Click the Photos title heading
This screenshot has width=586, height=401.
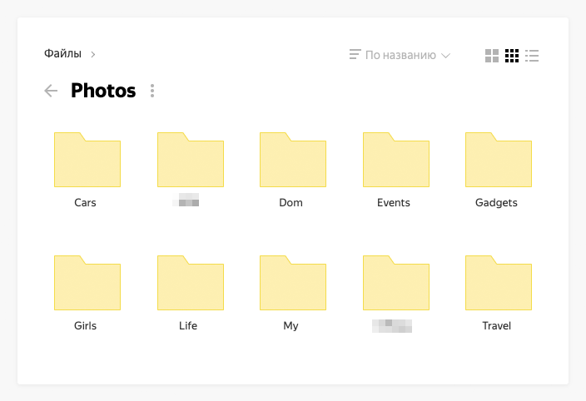(103, 91)
